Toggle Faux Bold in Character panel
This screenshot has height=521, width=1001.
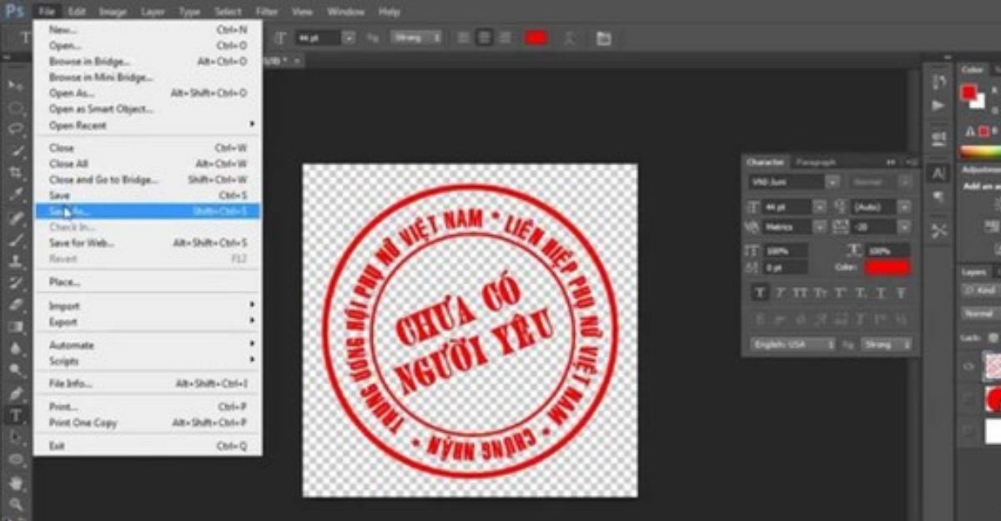tap(760, 293)
